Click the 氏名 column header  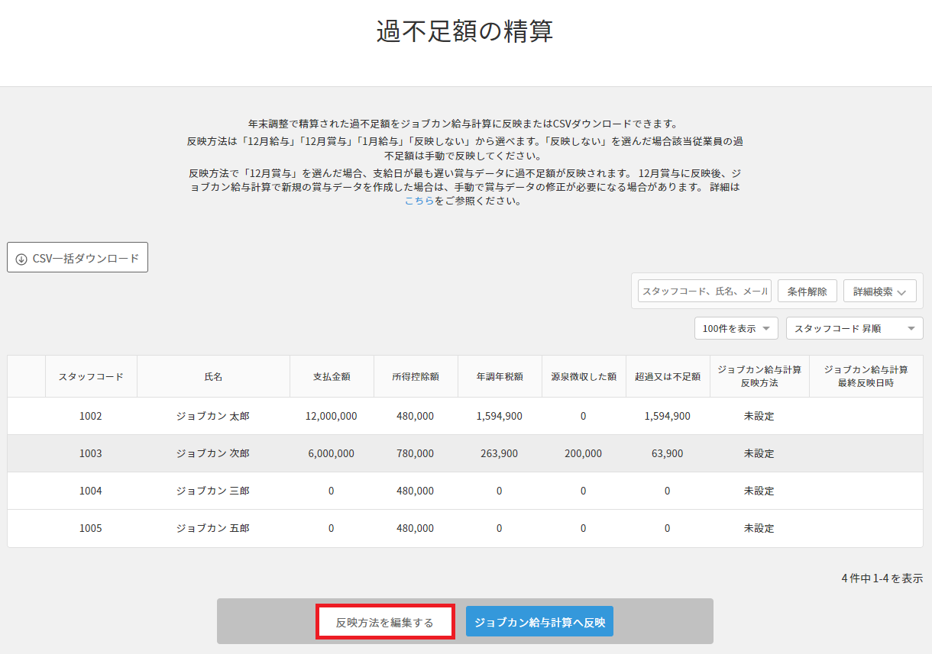click(213, 376)
